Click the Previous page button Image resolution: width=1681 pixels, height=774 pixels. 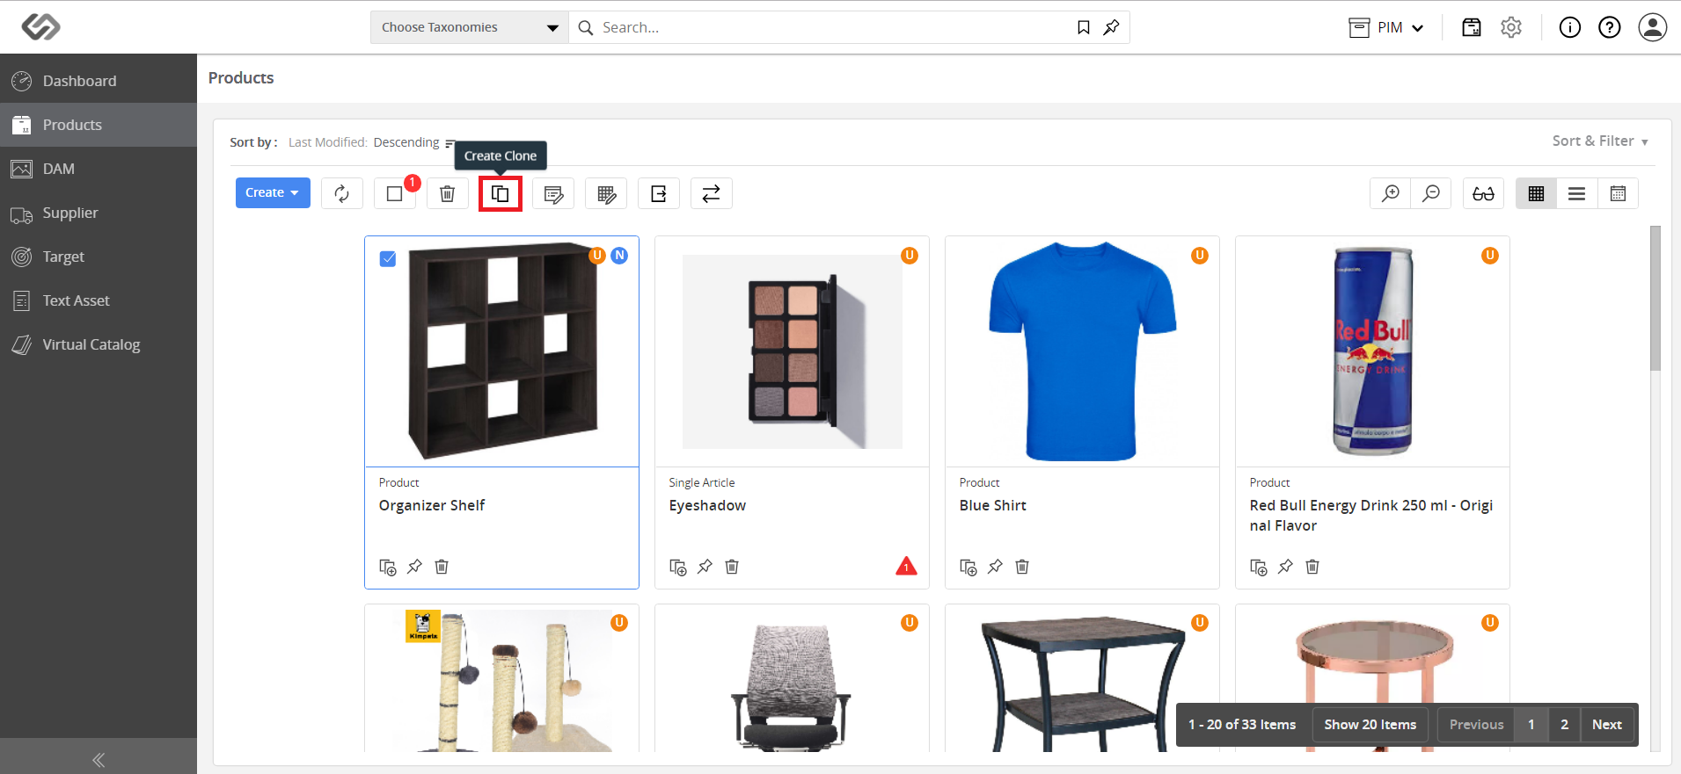[1476, 725]
